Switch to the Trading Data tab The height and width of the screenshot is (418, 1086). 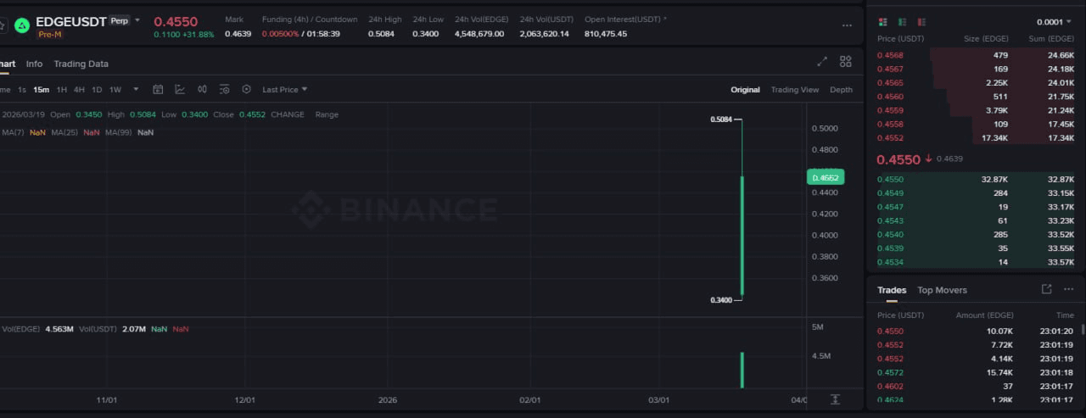81,64
